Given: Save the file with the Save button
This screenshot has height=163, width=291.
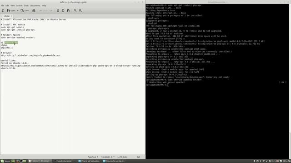Looking at the screenshot, I should pos(25,10).
